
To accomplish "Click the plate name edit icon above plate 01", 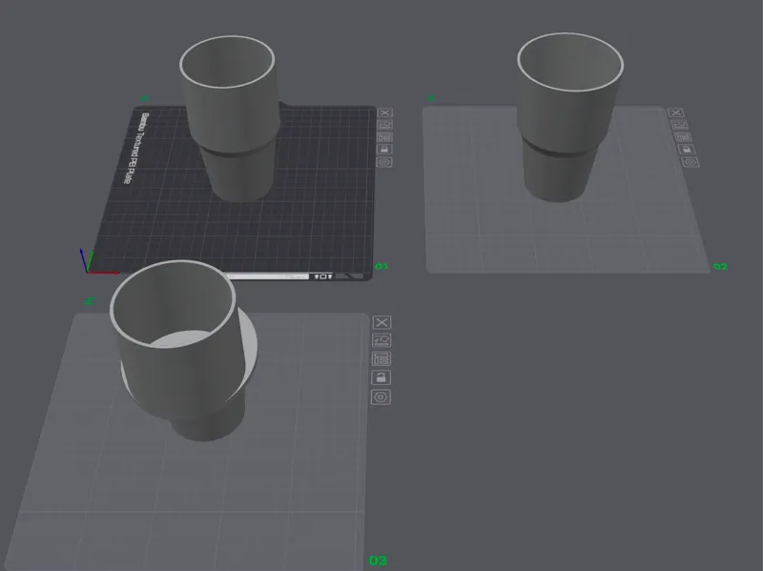I will (x=145, y=98).
